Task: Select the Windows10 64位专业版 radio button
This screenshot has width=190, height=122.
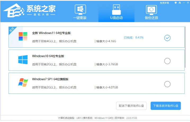Action: coord(167,61)
